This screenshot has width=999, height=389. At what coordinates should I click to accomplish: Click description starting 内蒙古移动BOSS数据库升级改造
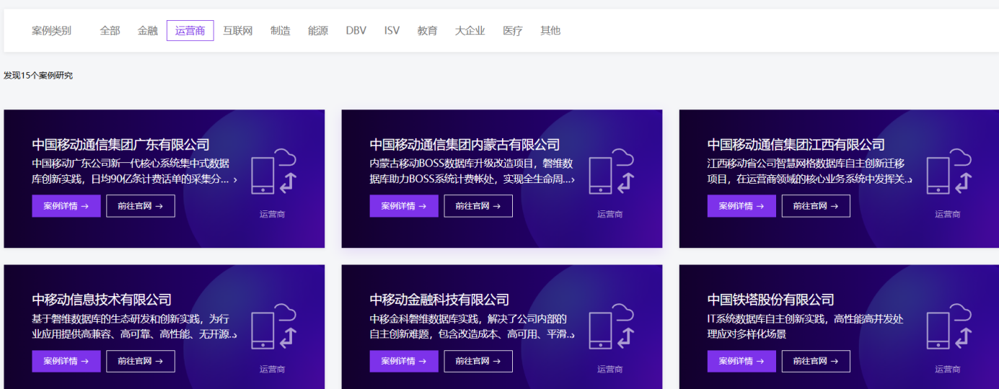pos(472,171)
